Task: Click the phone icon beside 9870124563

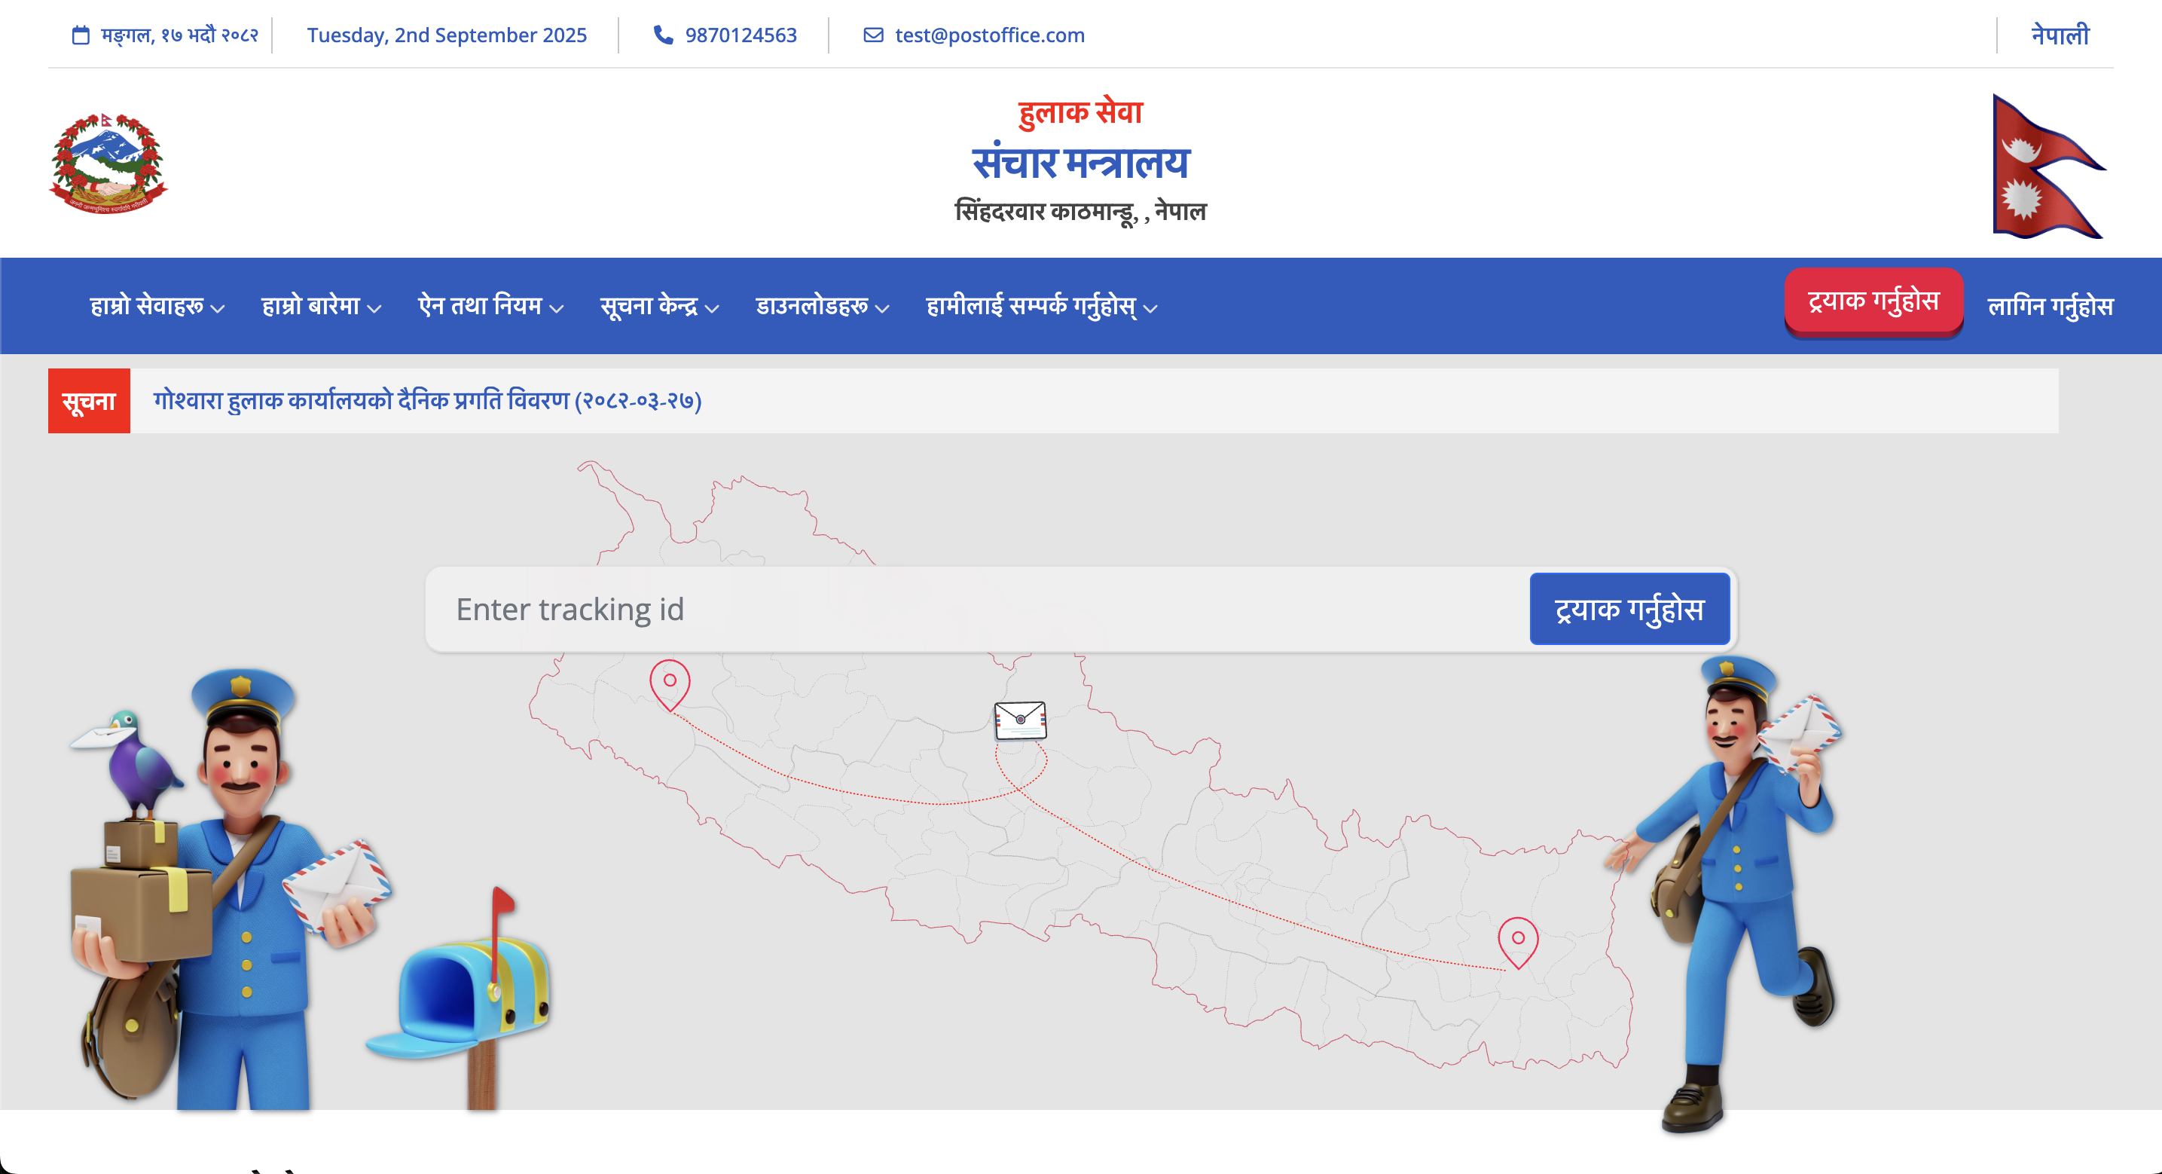Action: click(x=663, y=35)
